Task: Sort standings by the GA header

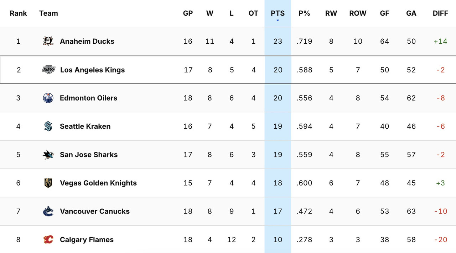Action: [411, 13]
